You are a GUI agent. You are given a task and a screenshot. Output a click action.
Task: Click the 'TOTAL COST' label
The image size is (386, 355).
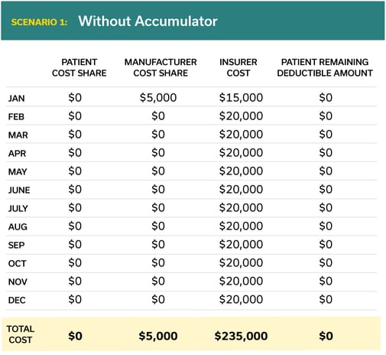[21, 334]
